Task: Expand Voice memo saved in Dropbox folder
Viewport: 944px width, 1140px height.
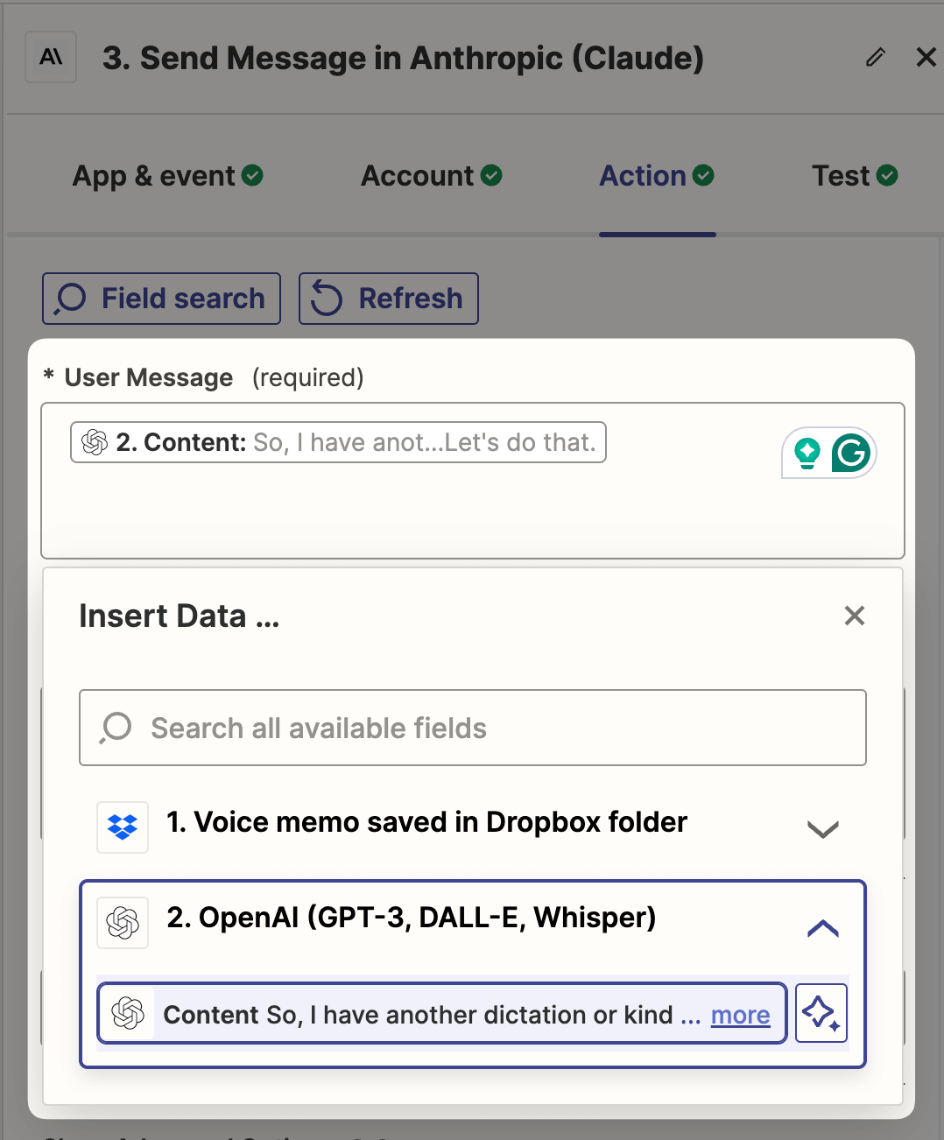Action: [822, 828]
